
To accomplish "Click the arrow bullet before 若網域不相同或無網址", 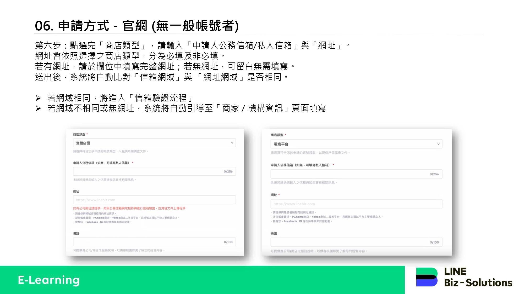I will 38,108.
